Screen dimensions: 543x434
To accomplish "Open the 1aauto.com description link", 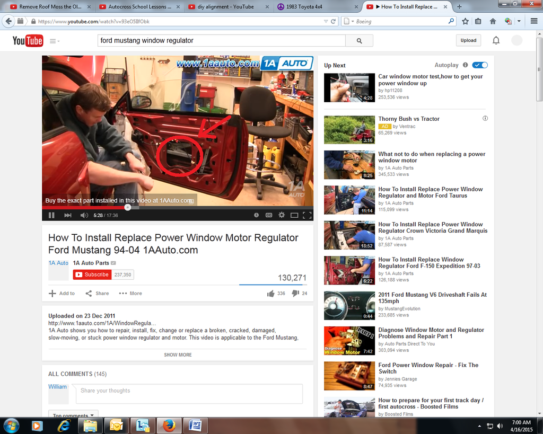I will [x=102, y=323].
